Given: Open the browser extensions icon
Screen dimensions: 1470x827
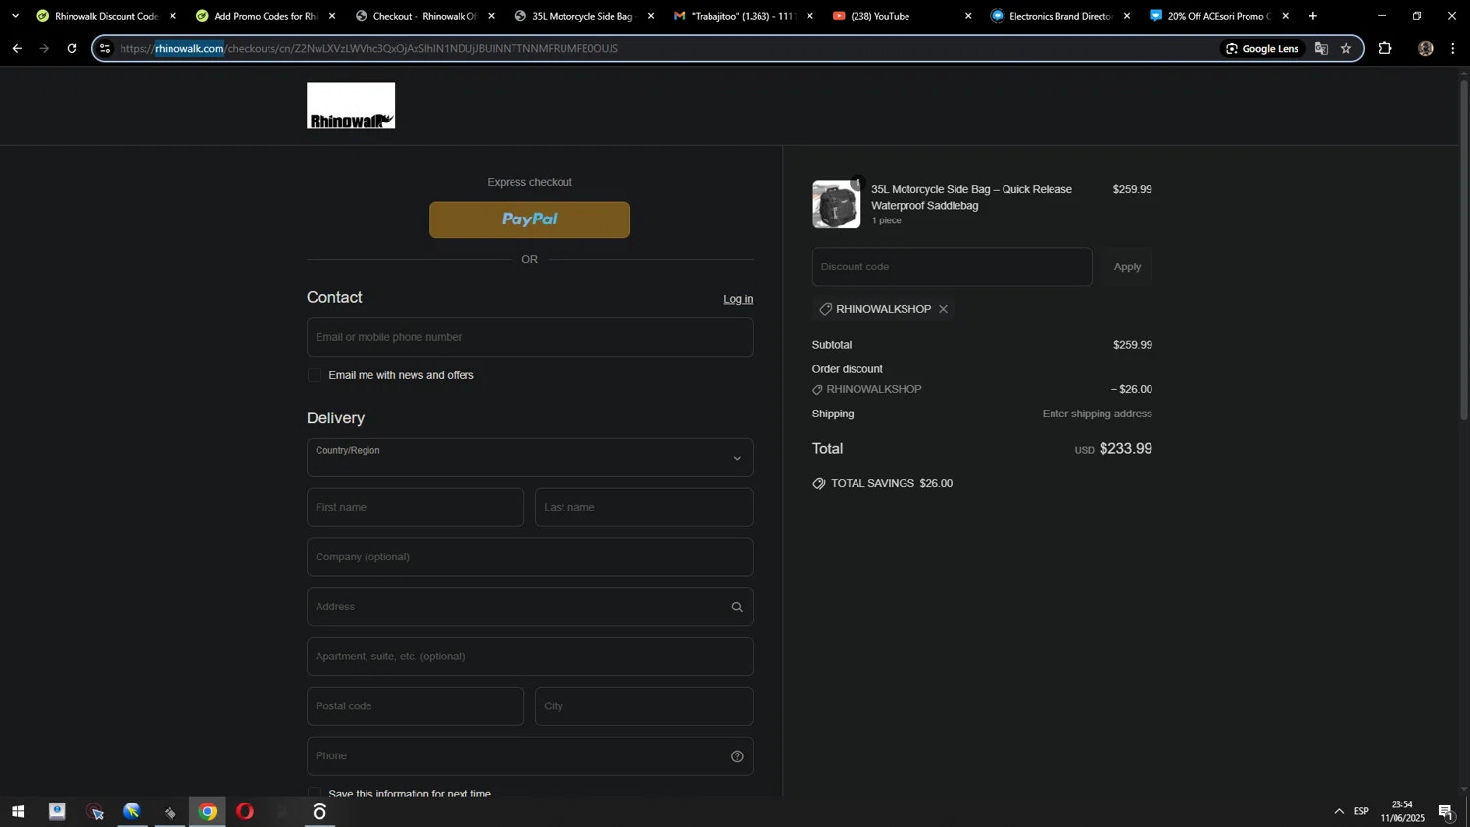Looking at the screenshot, I should coord(1385,48).
